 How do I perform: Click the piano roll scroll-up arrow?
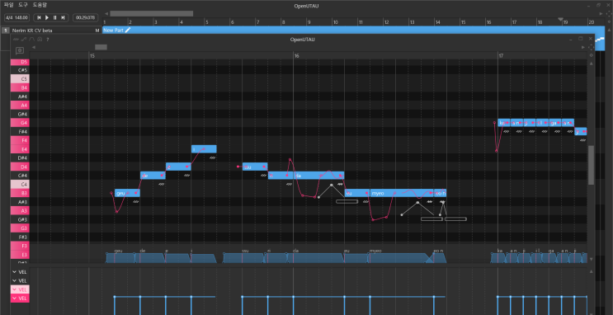(591, 63)
